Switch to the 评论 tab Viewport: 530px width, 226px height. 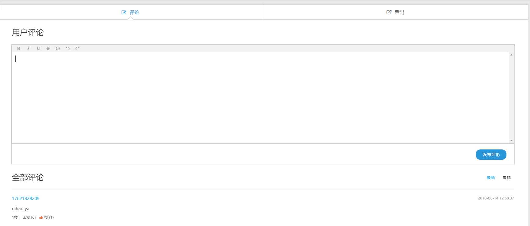coord(131,12)
